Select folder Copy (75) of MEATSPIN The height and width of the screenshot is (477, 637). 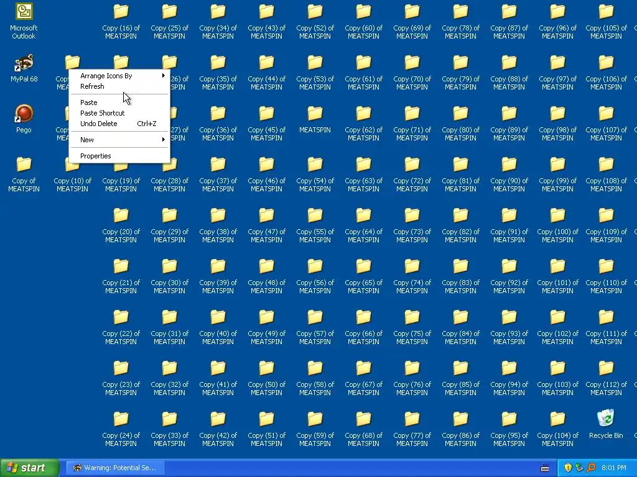pos(412,327)
